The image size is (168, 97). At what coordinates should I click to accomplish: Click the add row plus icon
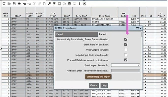click(29, 4)
